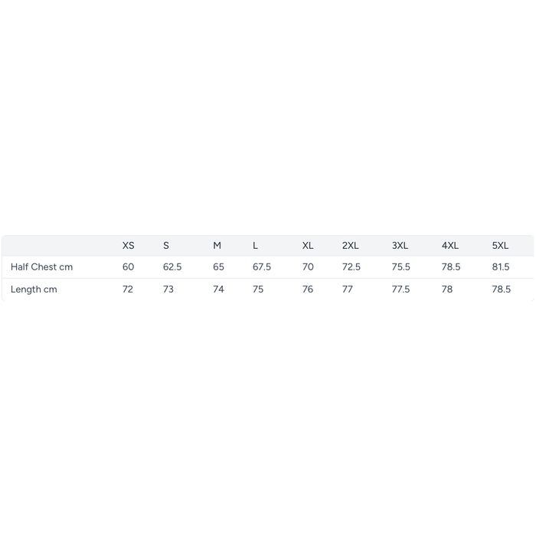Click the half chest value 67.5

tap(262, 267)
